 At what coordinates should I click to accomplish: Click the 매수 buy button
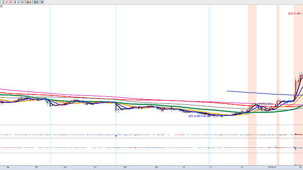tap(29, 2)
